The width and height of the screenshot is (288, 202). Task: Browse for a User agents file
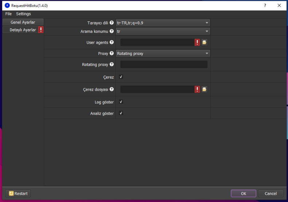coord(205,43)
